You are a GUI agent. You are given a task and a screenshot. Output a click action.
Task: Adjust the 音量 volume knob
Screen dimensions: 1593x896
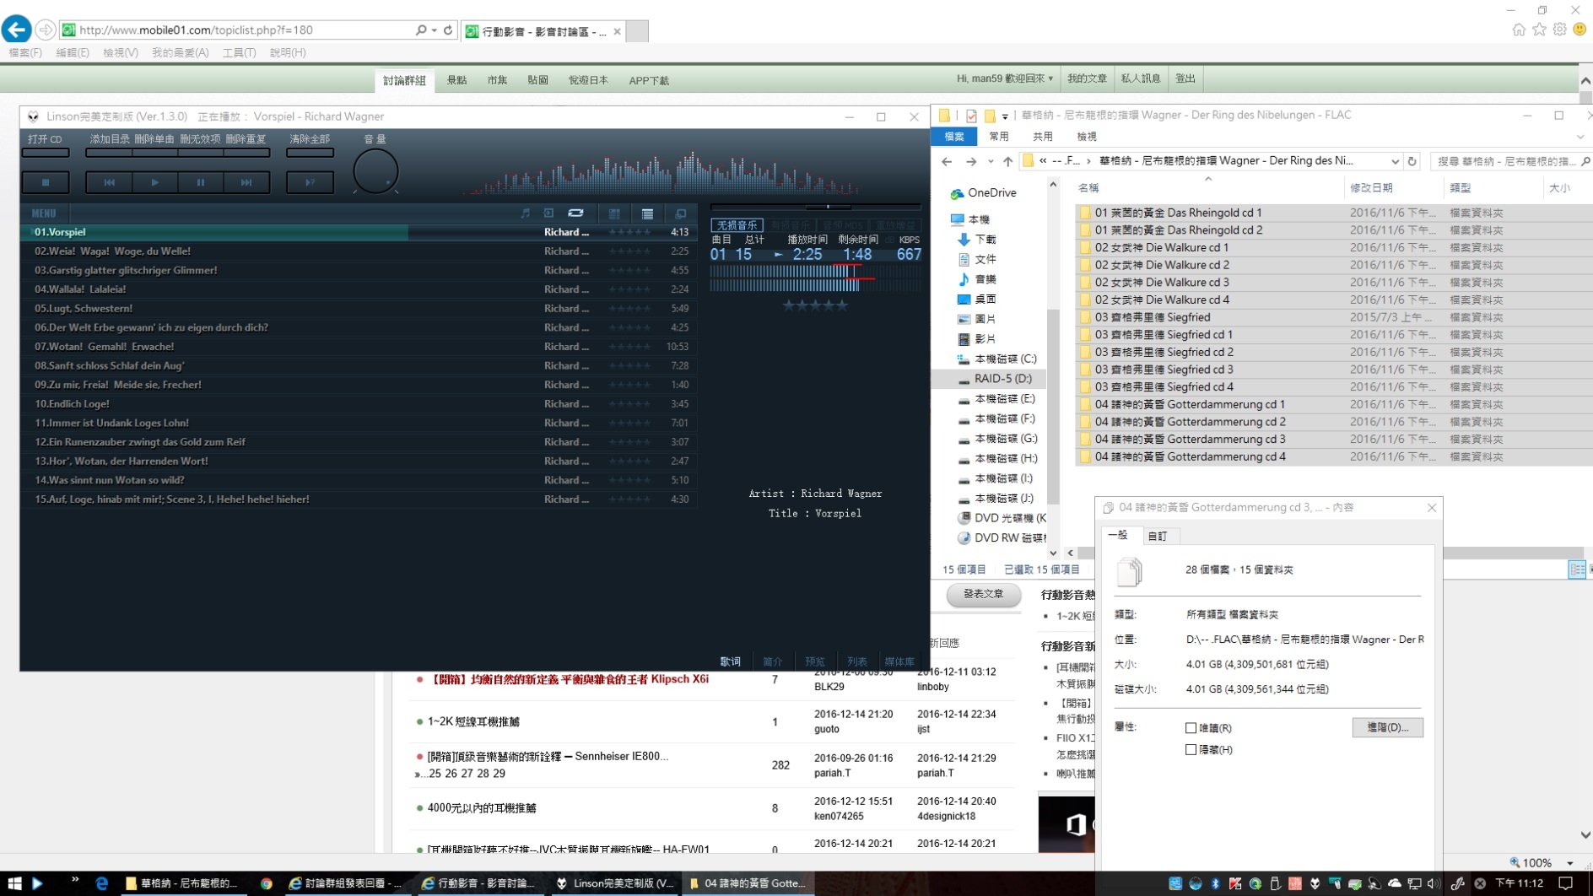click(x=375, y=171)
